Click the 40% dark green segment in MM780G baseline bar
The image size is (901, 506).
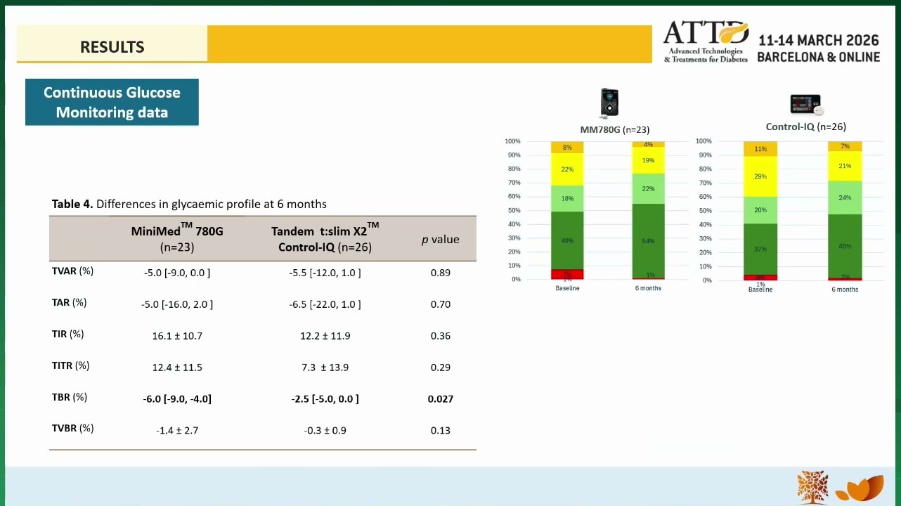click(x=567, y=240)
